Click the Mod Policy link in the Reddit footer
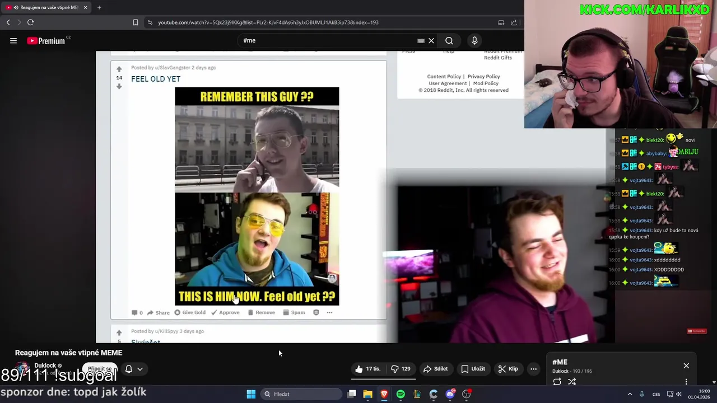 (x=486, y=83)
